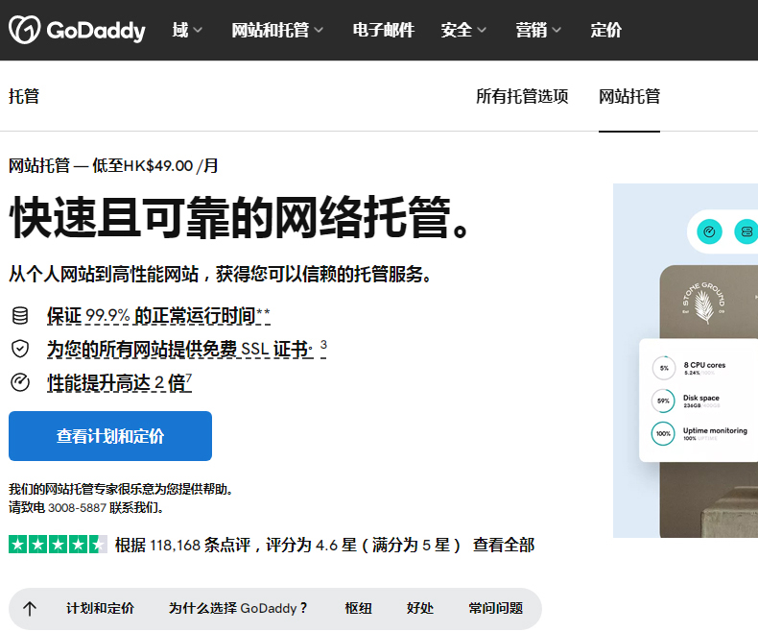Click the up arrow in bottom navigation

(x=30, y=608)
